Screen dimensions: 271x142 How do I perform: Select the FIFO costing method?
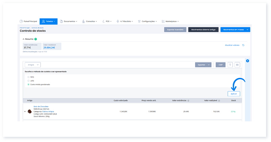(x=28, y=77)
